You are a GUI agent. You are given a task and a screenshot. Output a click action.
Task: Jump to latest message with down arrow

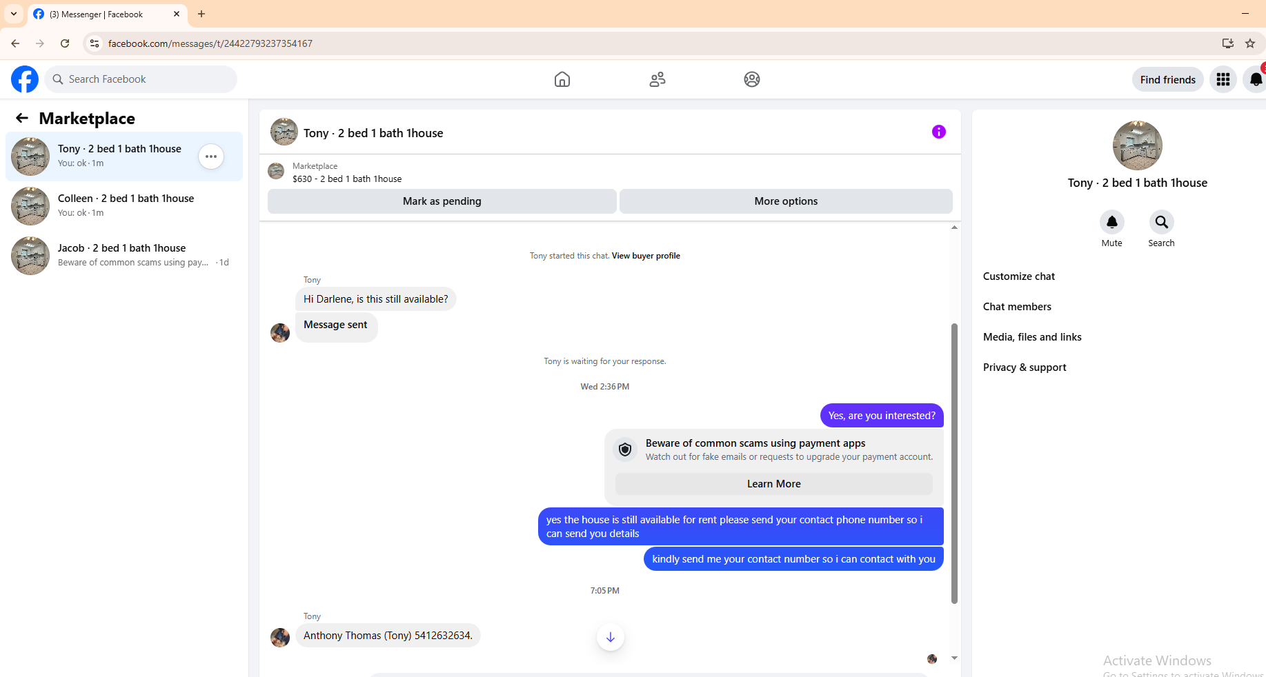(611, 637)
